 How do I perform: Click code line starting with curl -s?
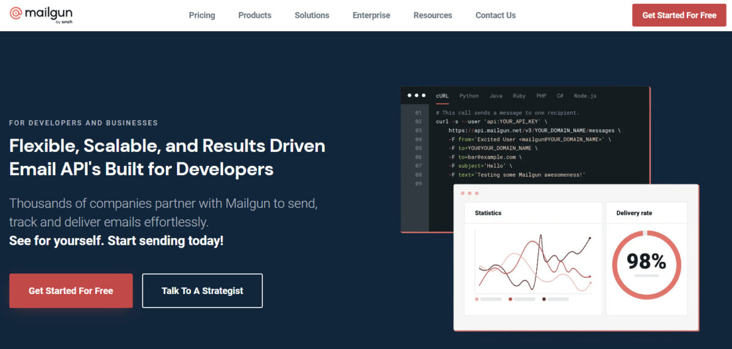492,121
